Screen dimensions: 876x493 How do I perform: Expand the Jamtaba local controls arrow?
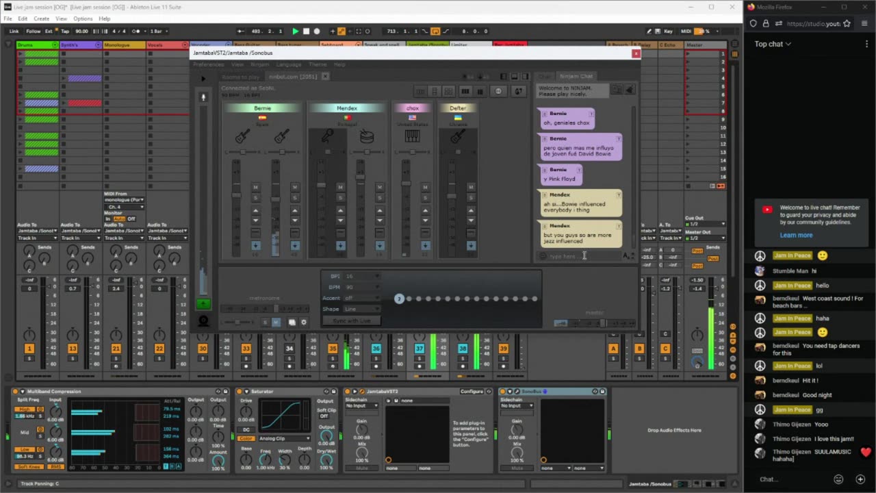tap(203, 79)
